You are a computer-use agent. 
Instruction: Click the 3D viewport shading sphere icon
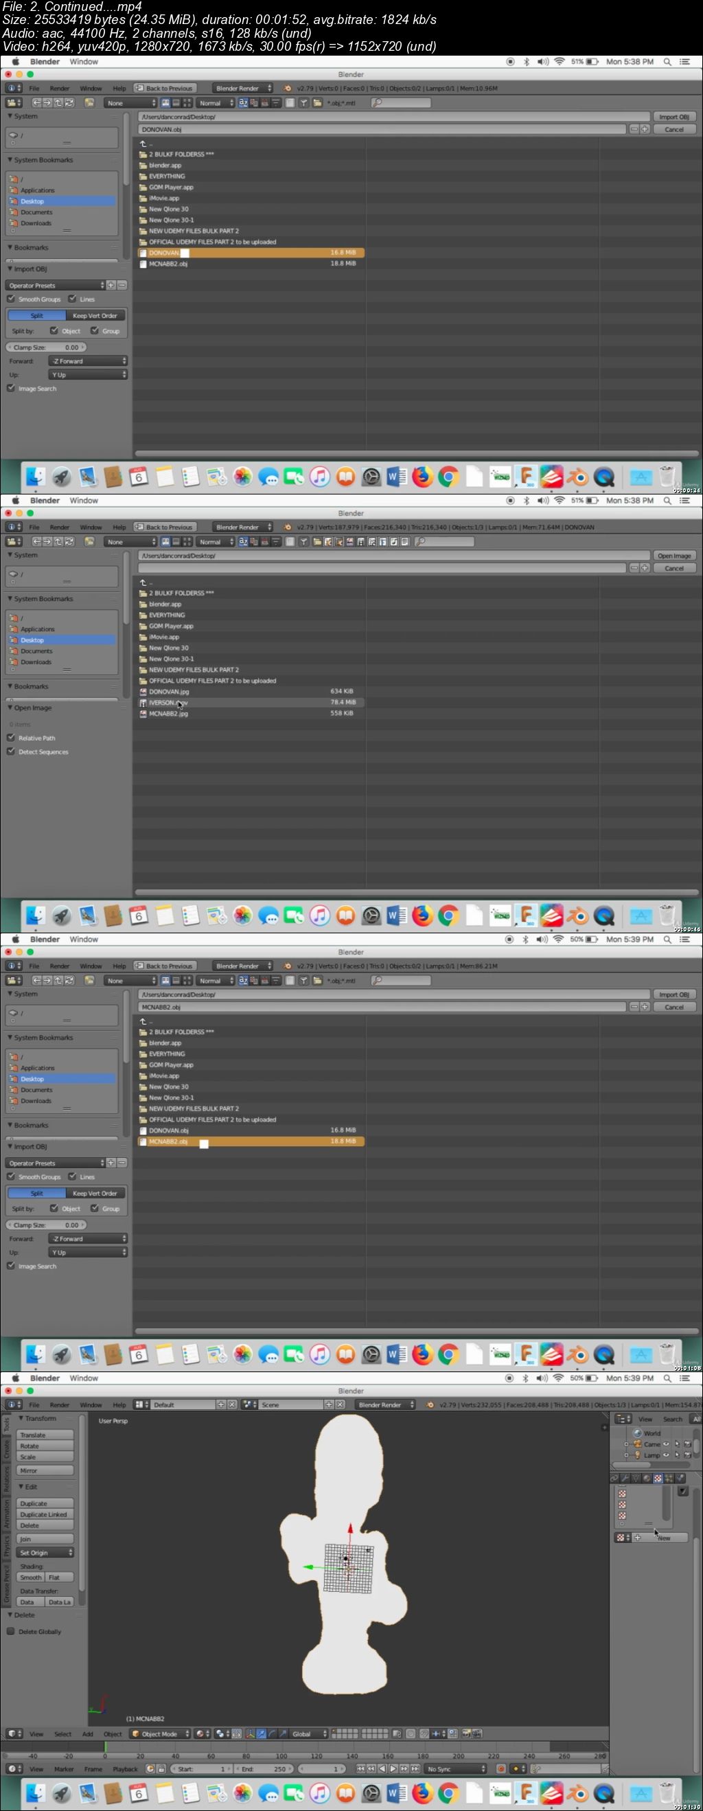point(200,1733)
